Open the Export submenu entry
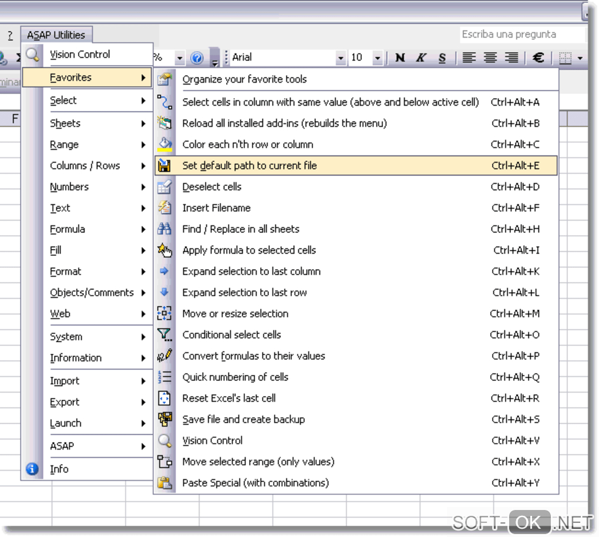Image resolution: width=599 pixels, height=537 pixels. click(88, 402)
